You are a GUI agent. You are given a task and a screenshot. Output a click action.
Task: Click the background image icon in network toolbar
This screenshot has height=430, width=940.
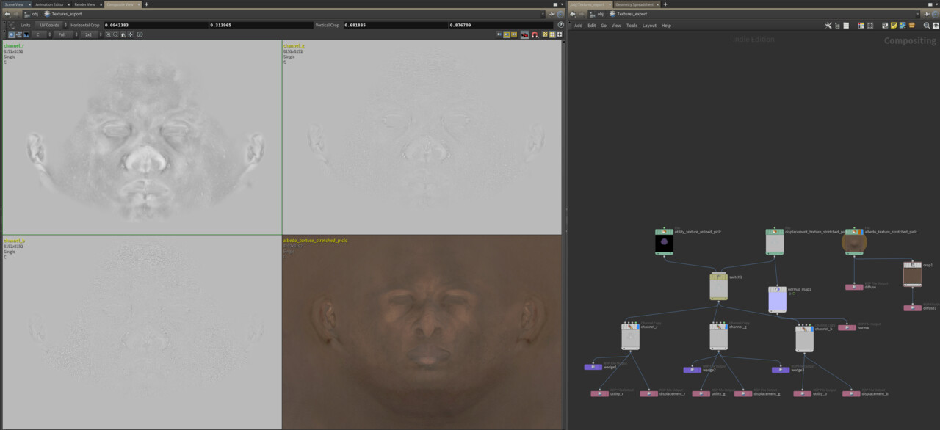tap(903, 25)
